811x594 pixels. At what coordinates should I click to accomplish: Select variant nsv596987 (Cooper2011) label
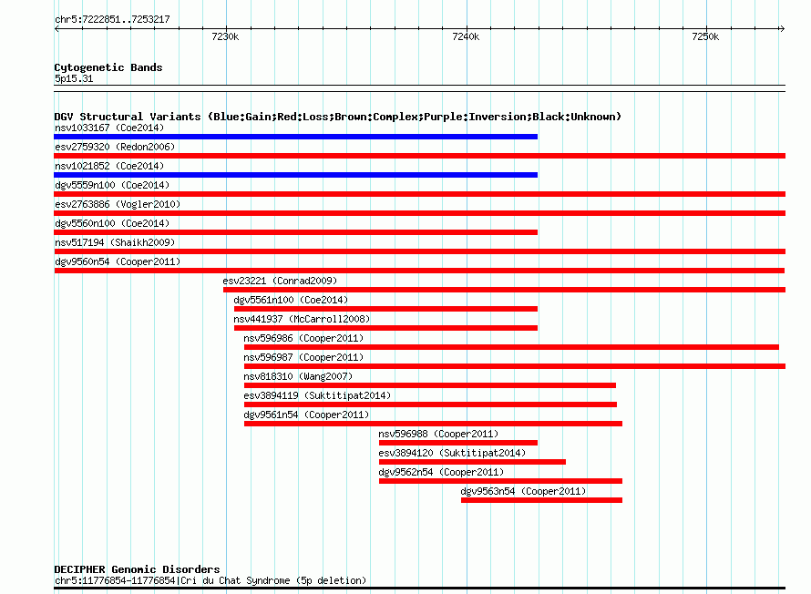(x=303, y=357)
